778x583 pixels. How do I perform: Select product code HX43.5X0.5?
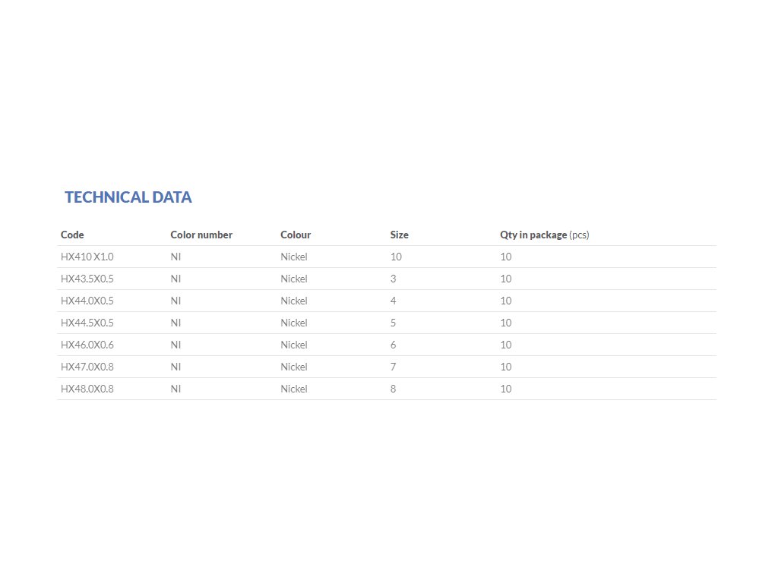(x=87, y=279)
